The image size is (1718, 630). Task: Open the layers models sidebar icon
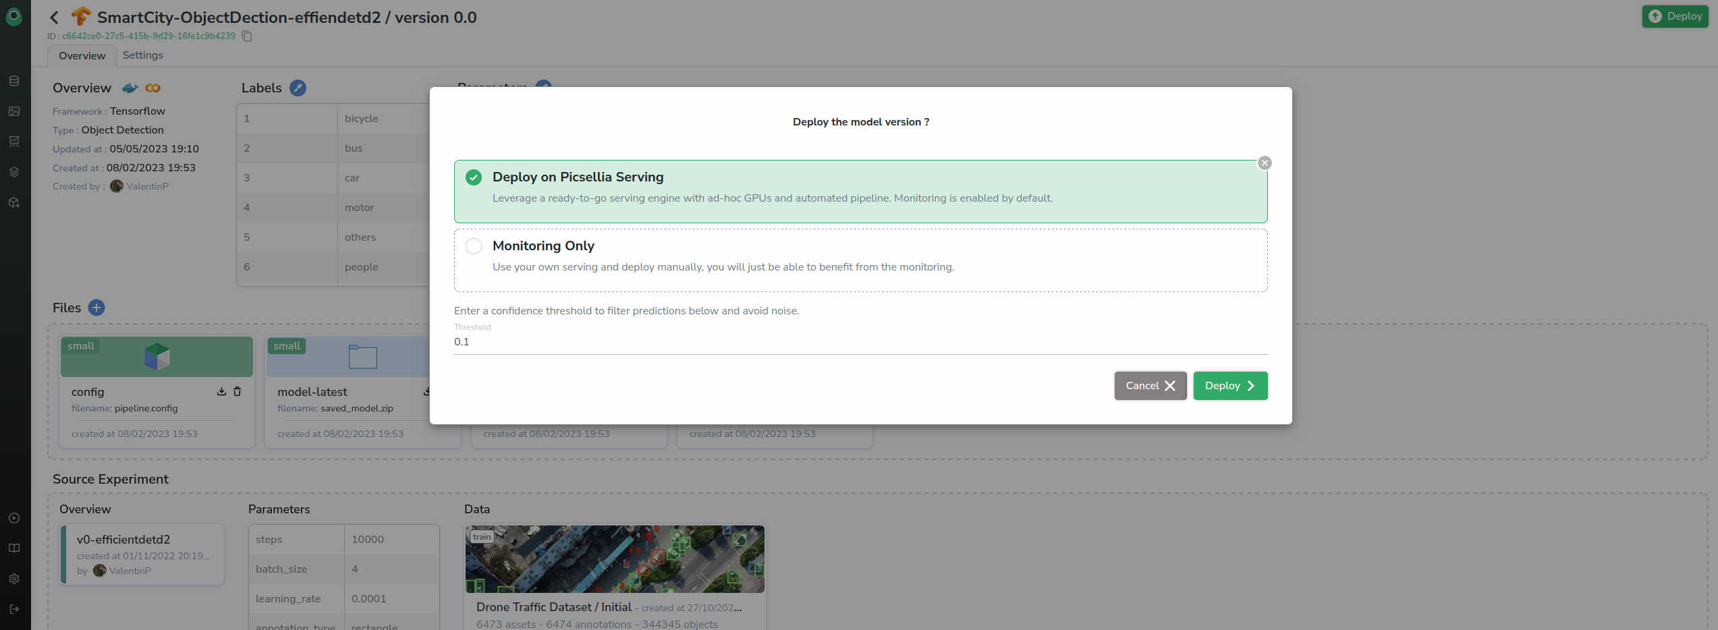[14, 172]
